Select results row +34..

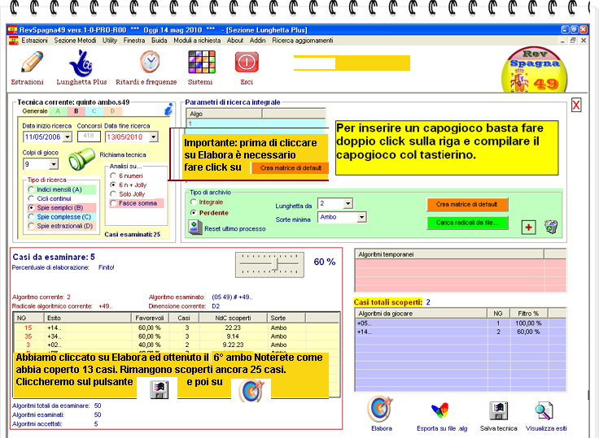tap(176, 336)
